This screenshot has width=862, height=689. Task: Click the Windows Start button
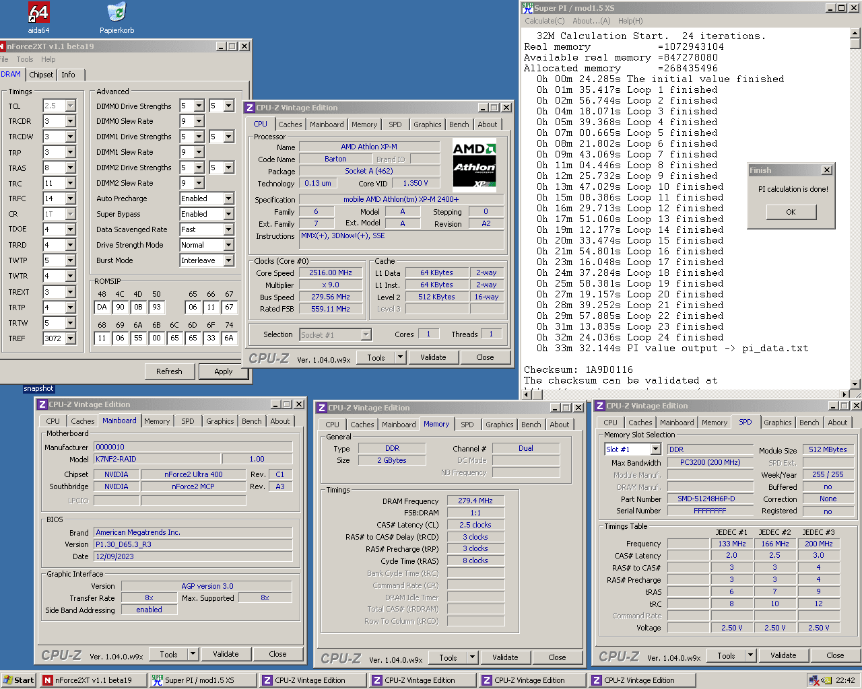point(18,680)
